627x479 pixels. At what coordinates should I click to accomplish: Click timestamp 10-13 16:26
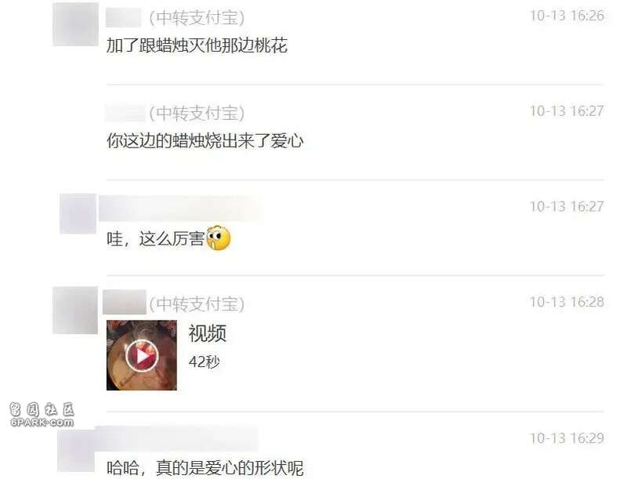pos(567,16)
